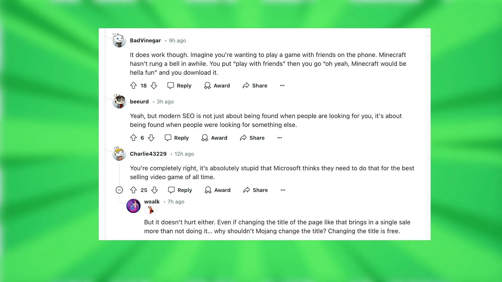Click the Reply button on beeurd's comment

coord(177,138)
